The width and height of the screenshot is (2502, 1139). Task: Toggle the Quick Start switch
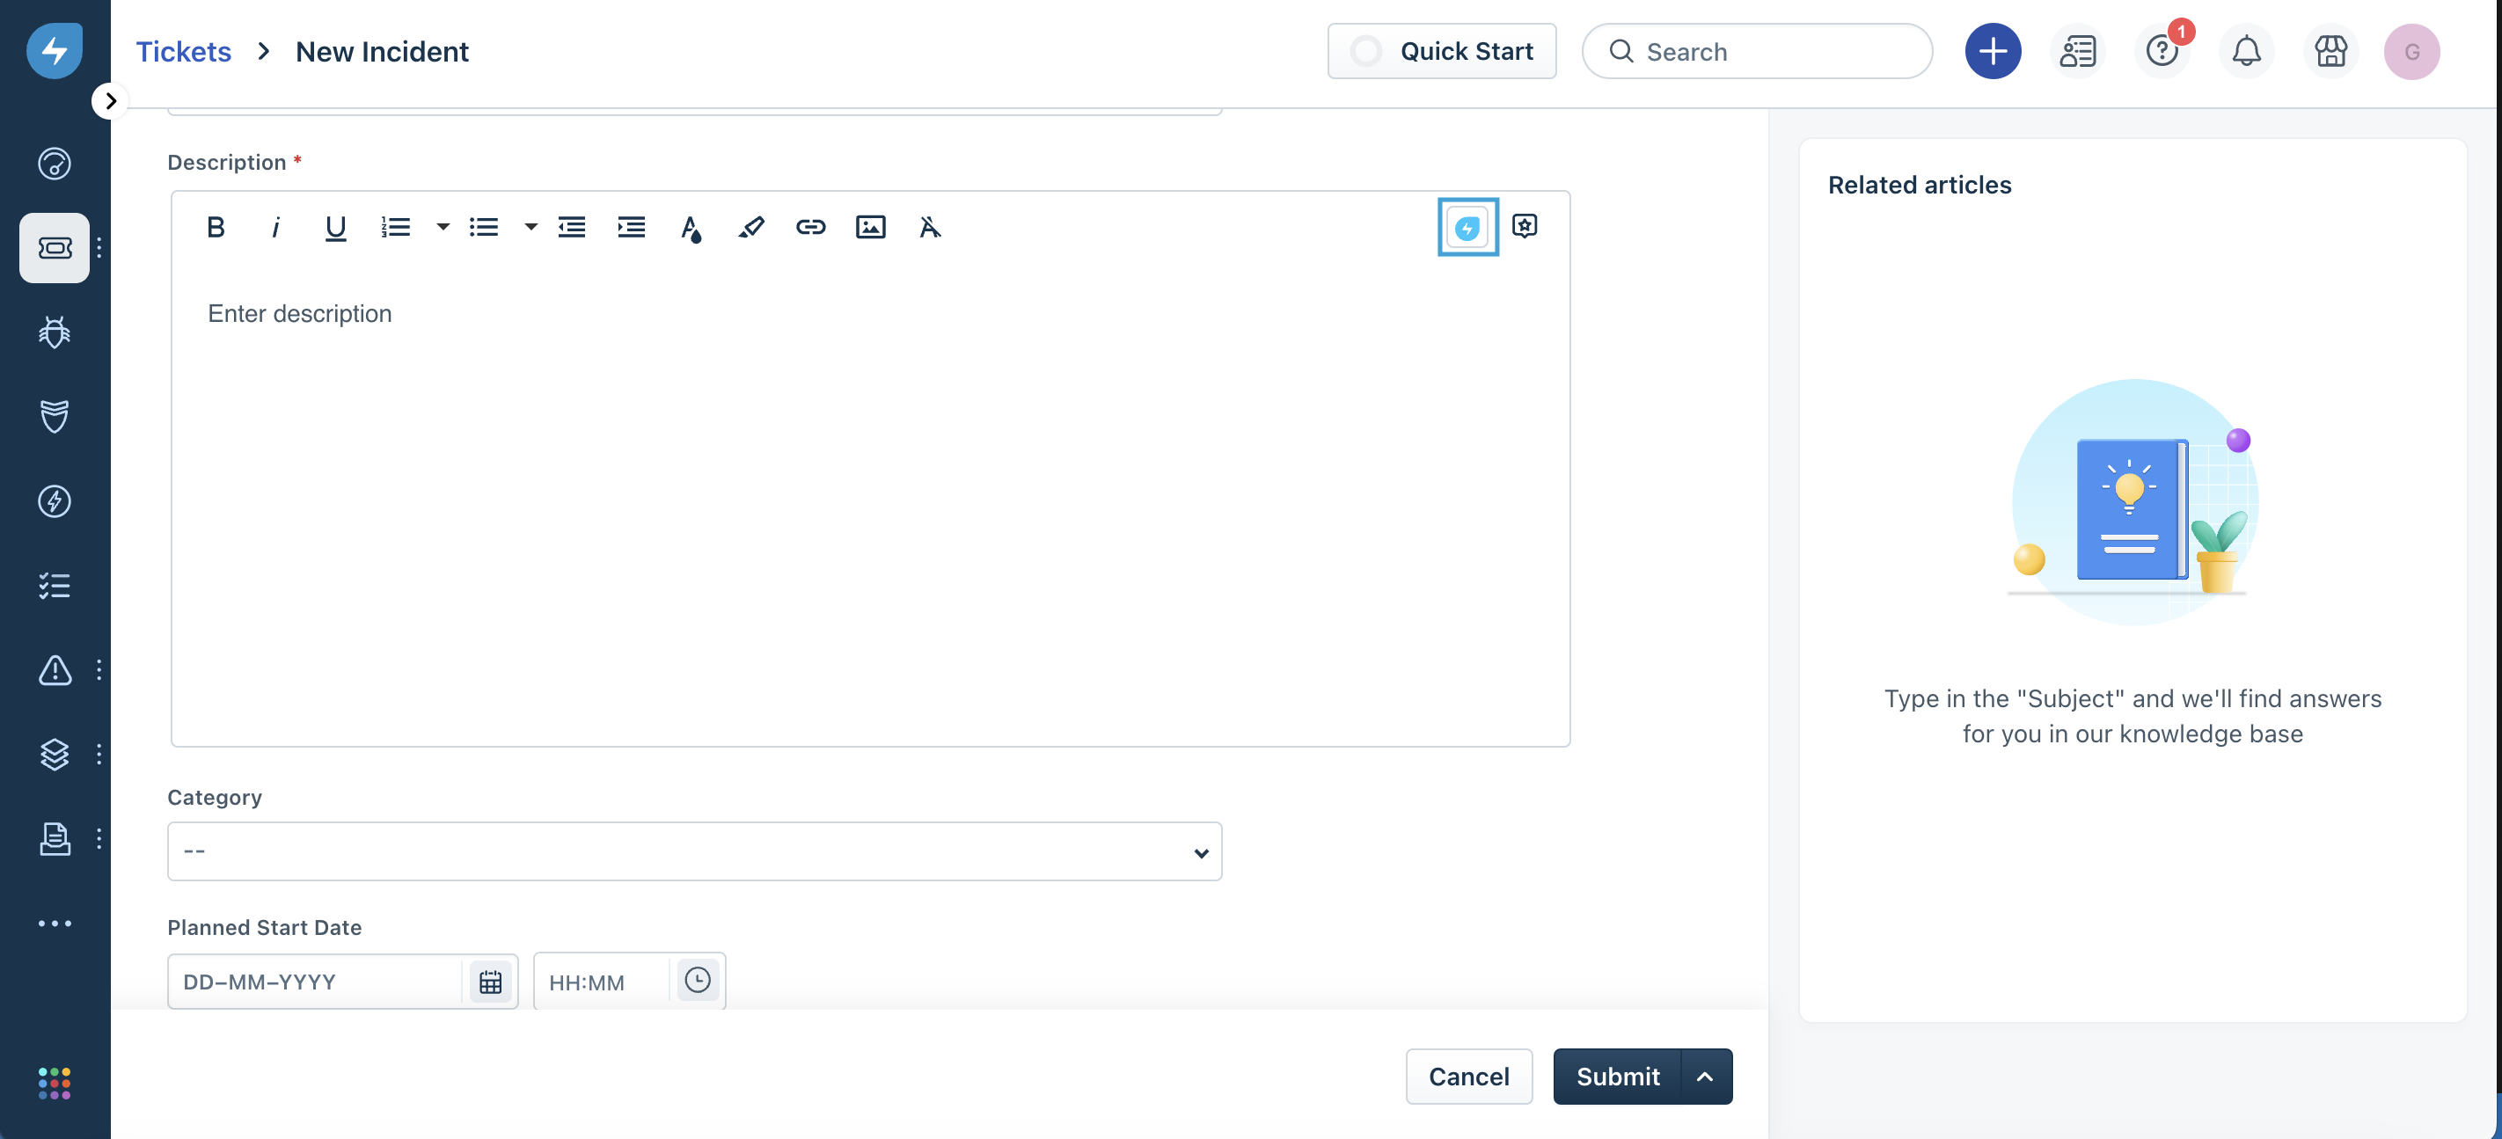coord(1363,49)
